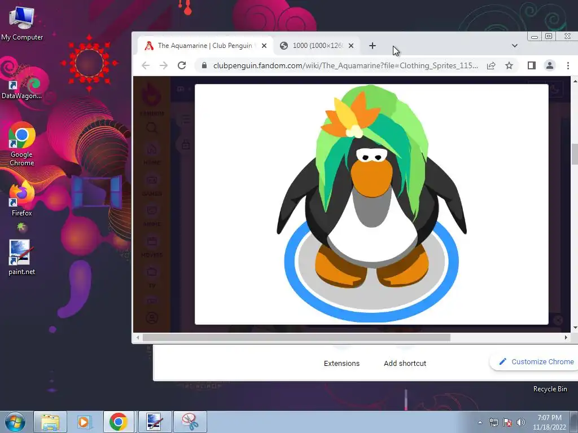View site information padlock icon

click(x=204, y=65)
